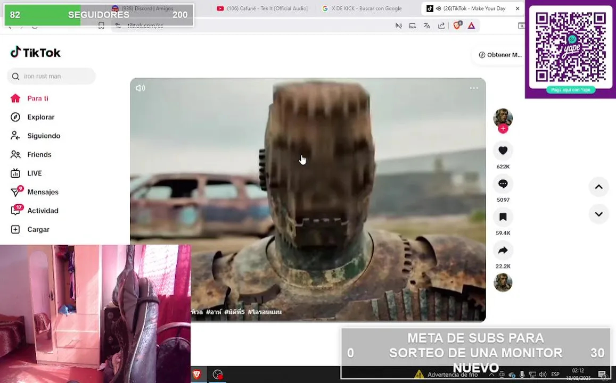
Task: Click the search field with iron rust man
Action: click(52, 76)
